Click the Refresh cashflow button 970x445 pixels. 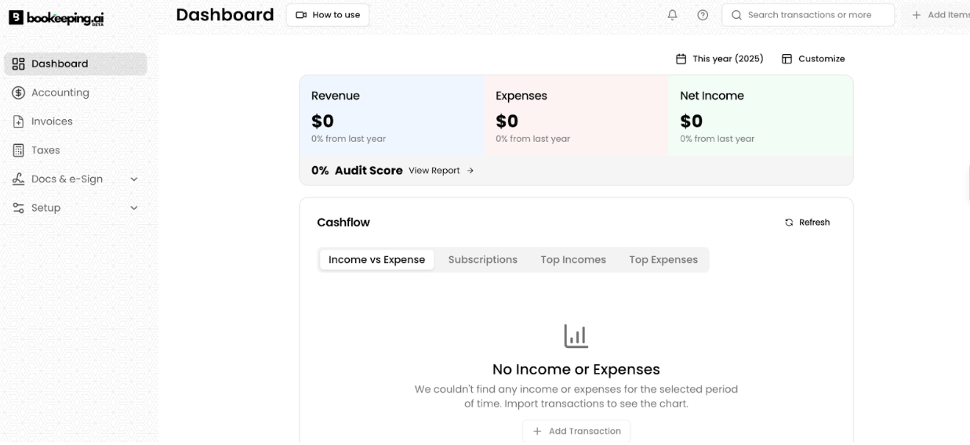tap(807, 222)
